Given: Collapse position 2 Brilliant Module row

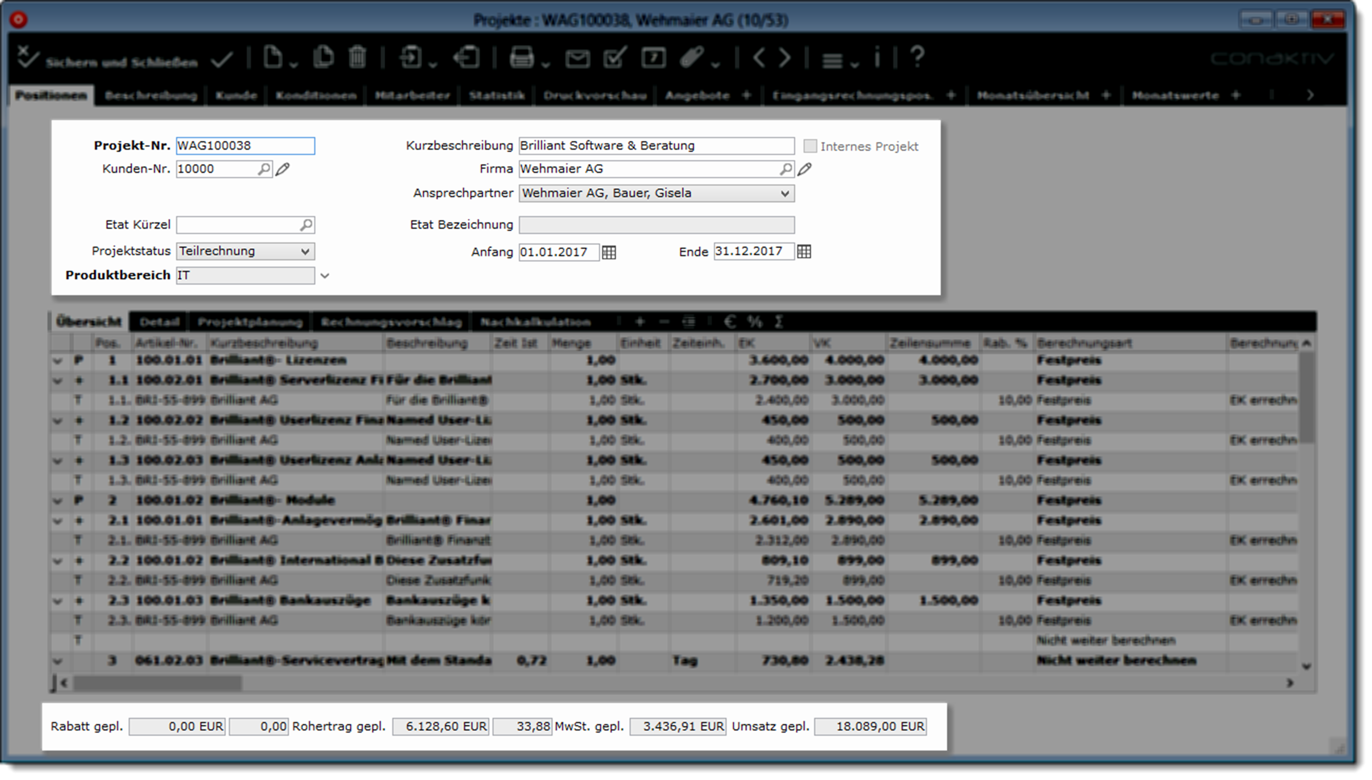Looking at the screenshot, I should tap(58, 500).
